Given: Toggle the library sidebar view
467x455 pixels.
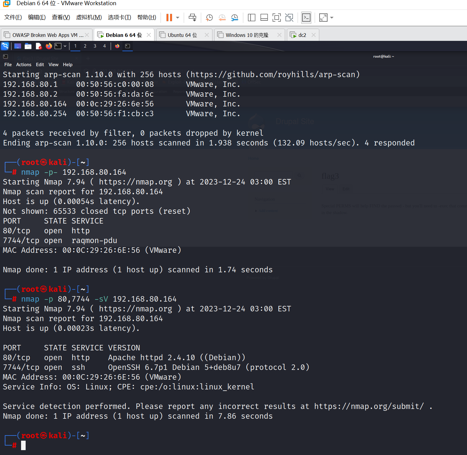Looking at the screenshot, I should pyautogui.click(x=252, y=18).
